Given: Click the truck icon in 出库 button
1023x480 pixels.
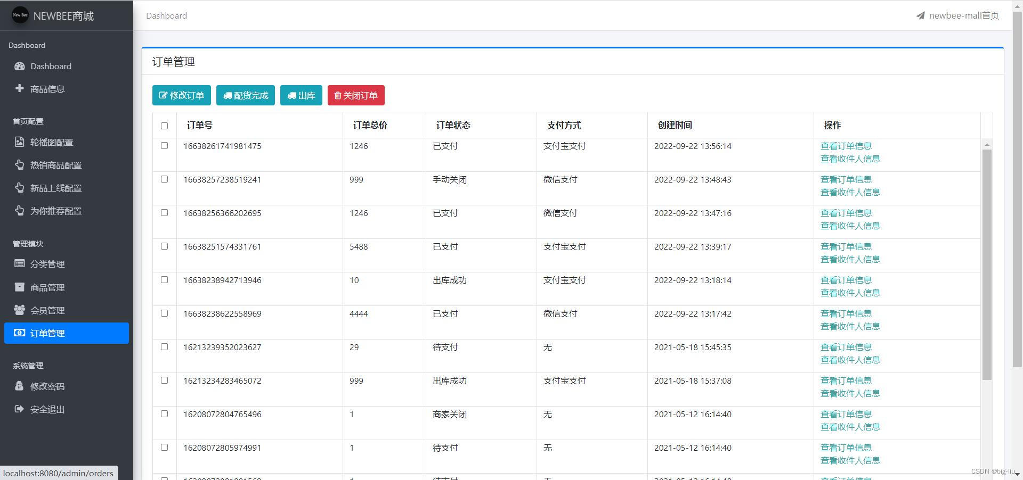Looking at the screenshot, I should 291,96.
